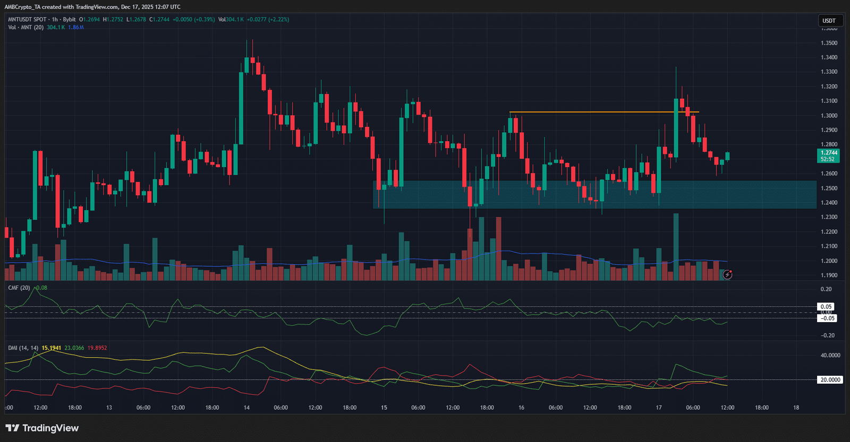850x442 pixels.
Task: Click the CMF level label -0.05
Action: pyautogui.click(x=827, y=318)
